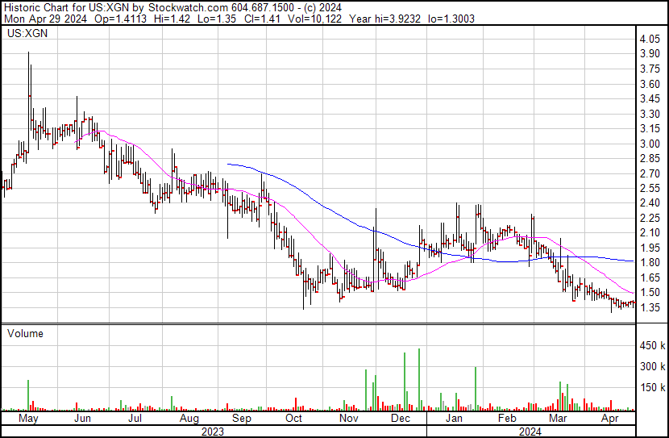Click the 2023 year label
This screenshot has width=669, height=438.
pyautogui.click(x=212, y=432)
